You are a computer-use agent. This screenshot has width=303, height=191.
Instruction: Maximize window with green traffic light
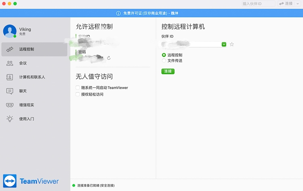pos(15,4)
